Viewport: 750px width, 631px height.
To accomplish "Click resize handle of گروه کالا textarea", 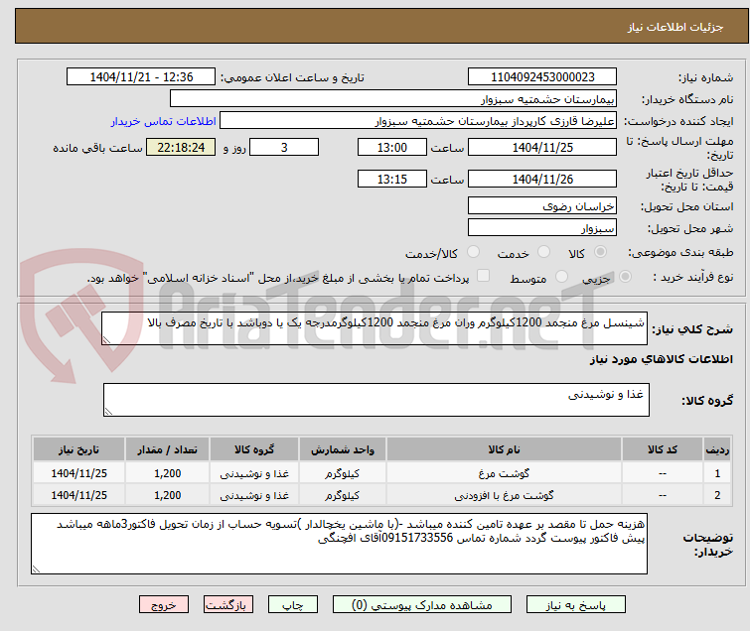I will pos(108,412).
